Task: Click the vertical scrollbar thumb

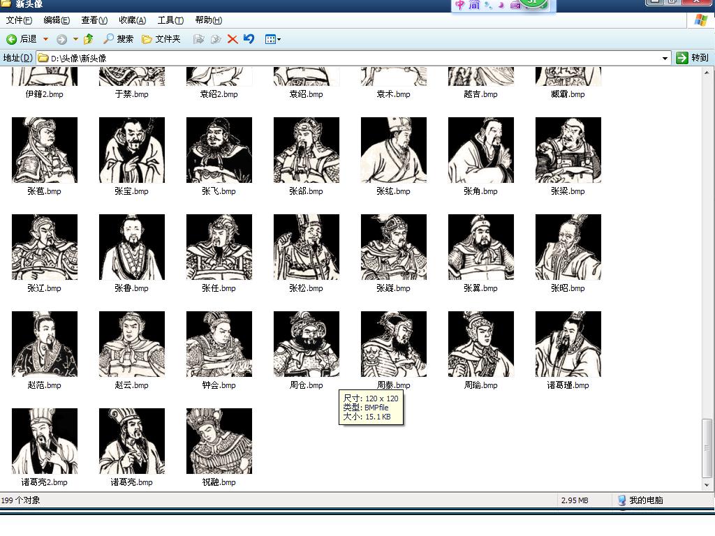Action: (707, 448)
